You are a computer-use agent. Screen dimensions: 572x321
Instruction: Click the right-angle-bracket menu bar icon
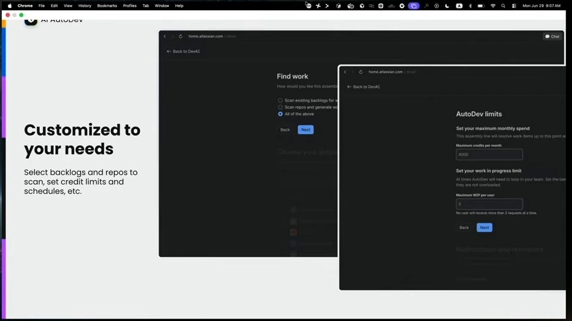point(327,6)
